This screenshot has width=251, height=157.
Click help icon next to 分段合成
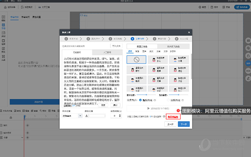(183, 100)
